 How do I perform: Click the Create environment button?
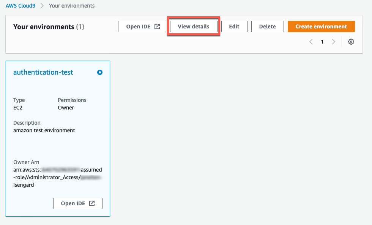tap(321, 27)
